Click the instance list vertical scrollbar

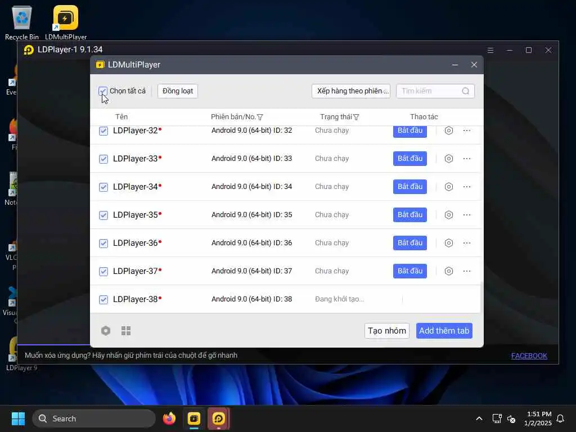click(481, 297)
